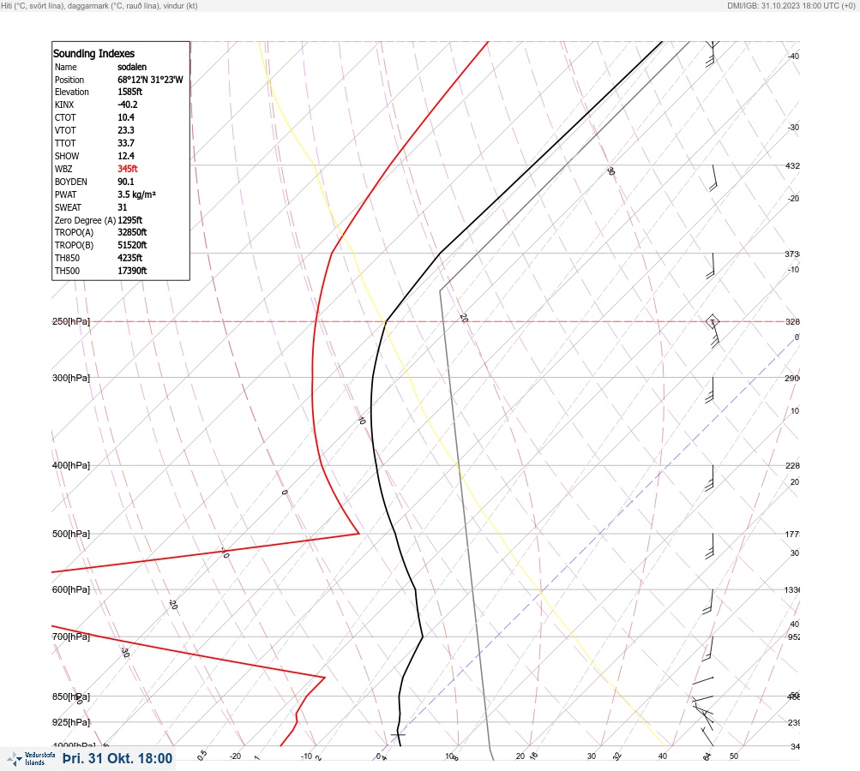Screen dimensions: 860x771
Task: Click the TTOT value 33.7
Action: pos(126,143)
